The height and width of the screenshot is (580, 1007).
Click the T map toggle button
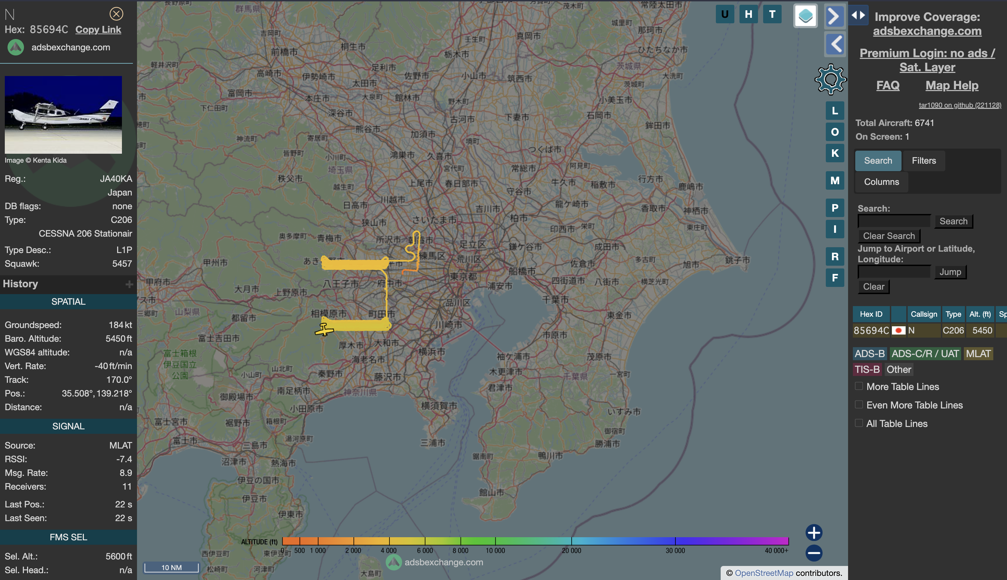(x=772, y=14)
